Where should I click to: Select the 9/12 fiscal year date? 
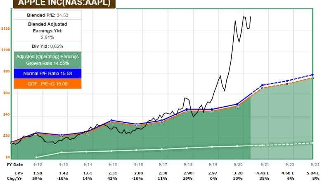pyautogui.click(x=38, y=164)
